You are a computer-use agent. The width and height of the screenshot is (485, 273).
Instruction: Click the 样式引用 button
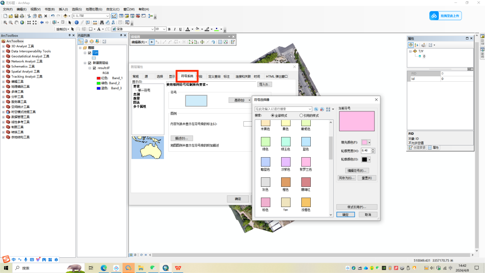tap(357, 207)
